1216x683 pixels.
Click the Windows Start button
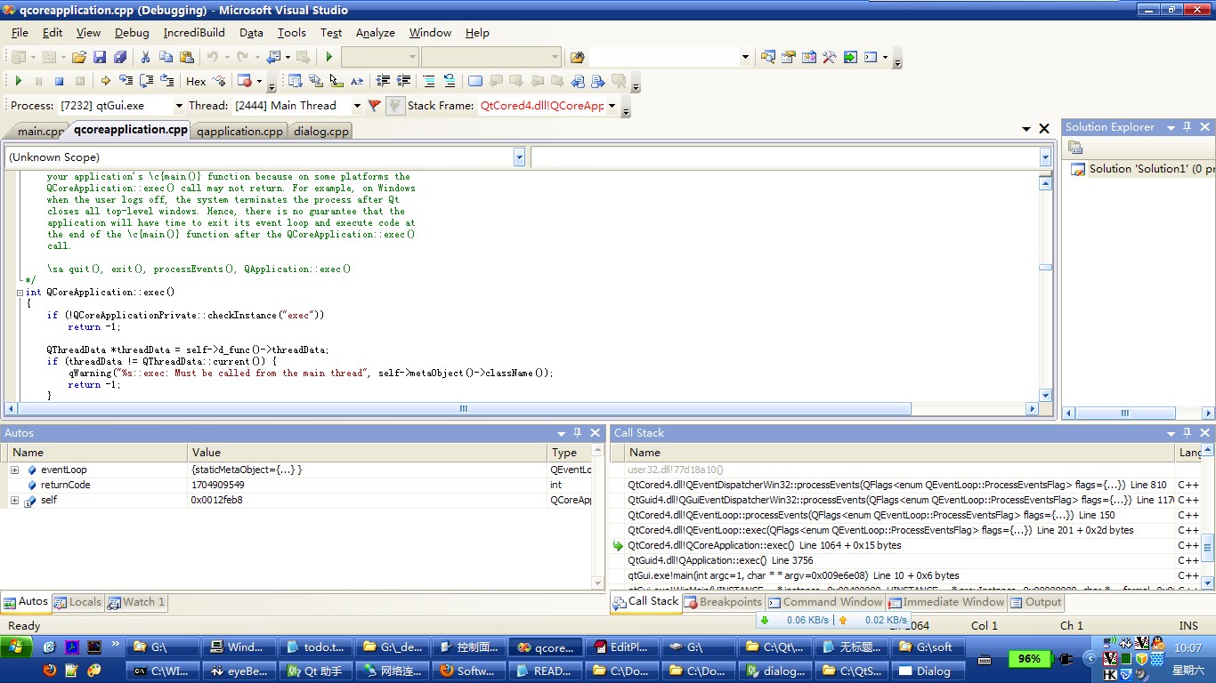[17, 647]
